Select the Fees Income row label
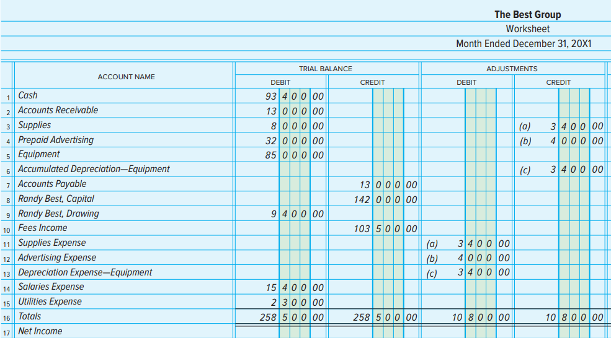The image size is (611, 338). click(x=42, y=228)
